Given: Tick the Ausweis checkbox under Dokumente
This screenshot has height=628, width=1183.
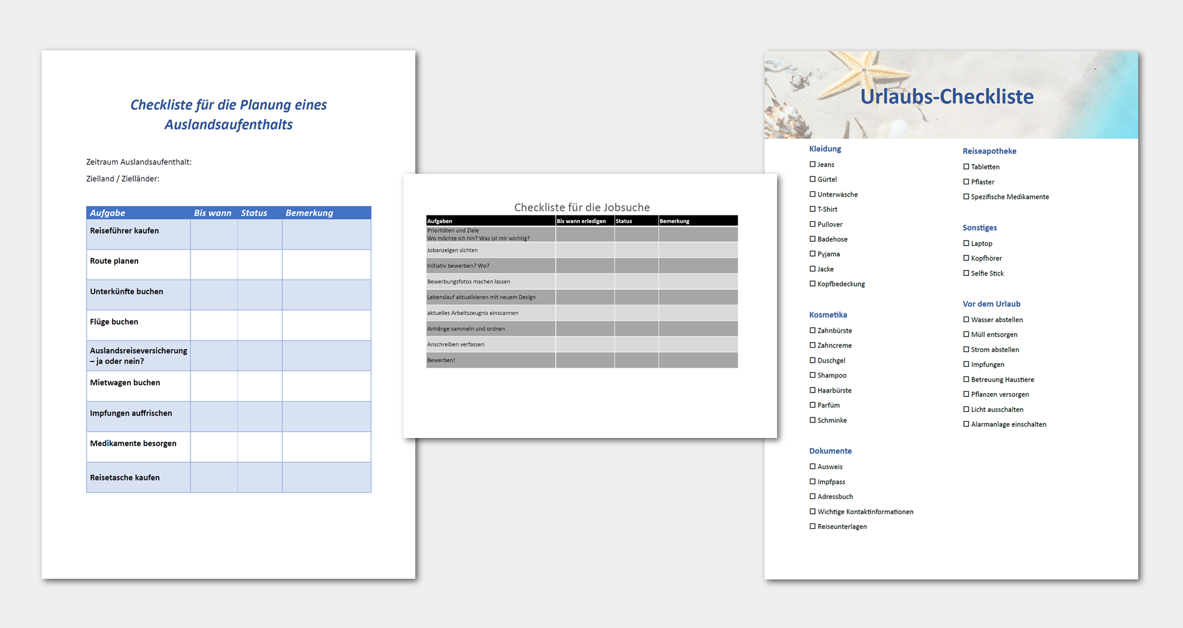Looking at the screenshot, I should click(x=812, y=466).
